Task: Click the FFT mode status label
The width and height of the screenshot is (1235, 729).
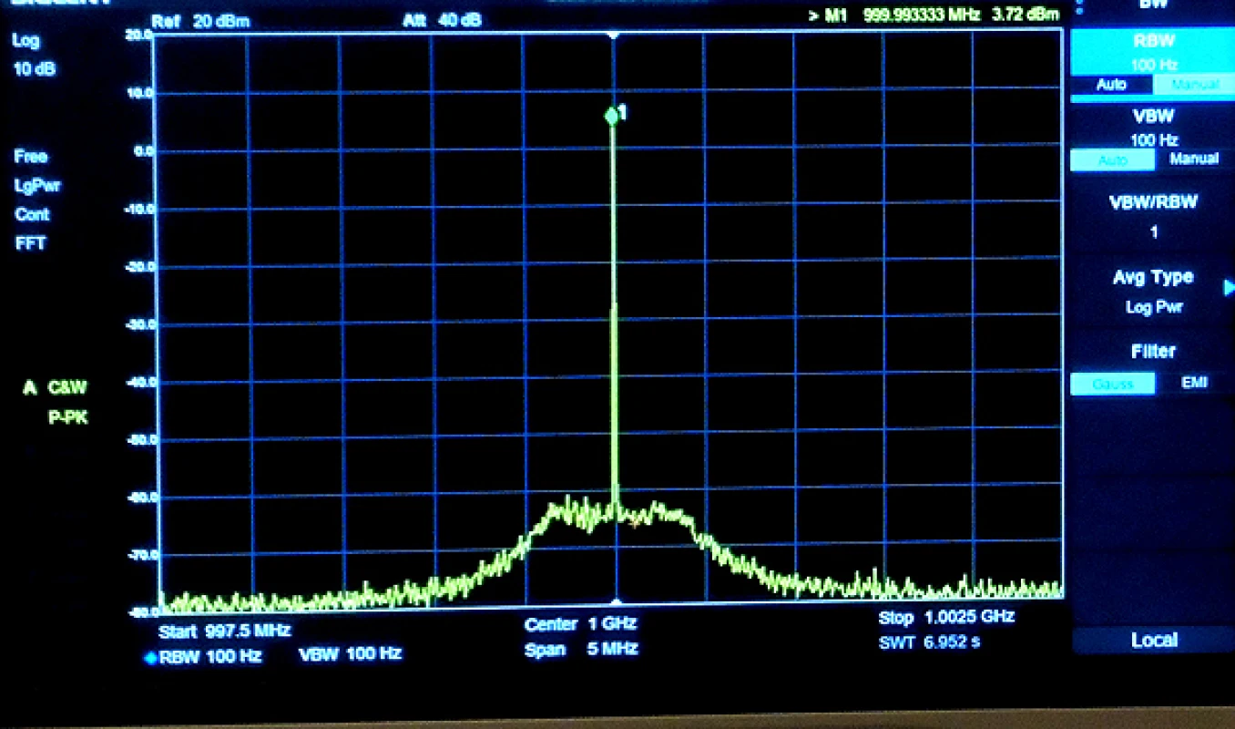Action: coord(30,244)
